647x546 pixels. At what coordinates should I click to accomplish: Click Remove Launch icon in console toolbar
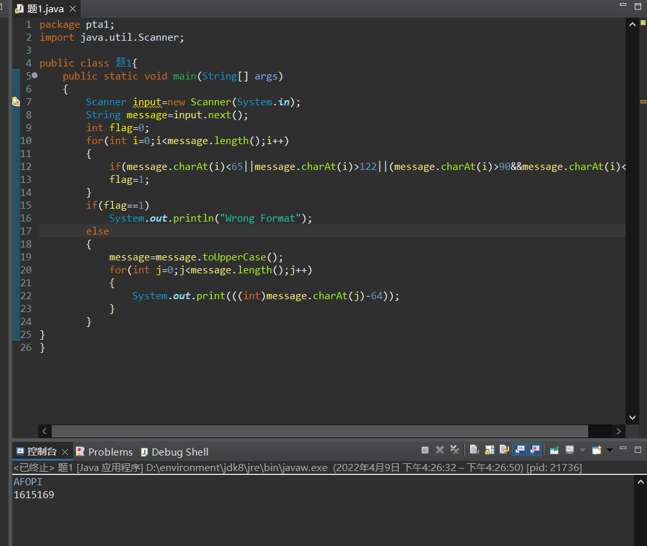coord(440,450)
